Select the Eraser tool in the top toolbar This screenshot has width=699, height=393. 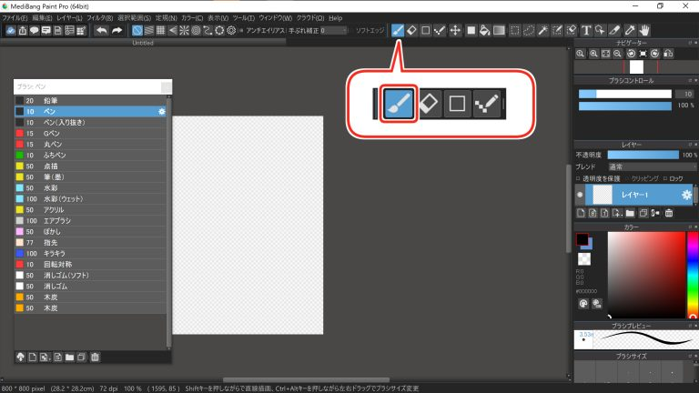[411, 30]
